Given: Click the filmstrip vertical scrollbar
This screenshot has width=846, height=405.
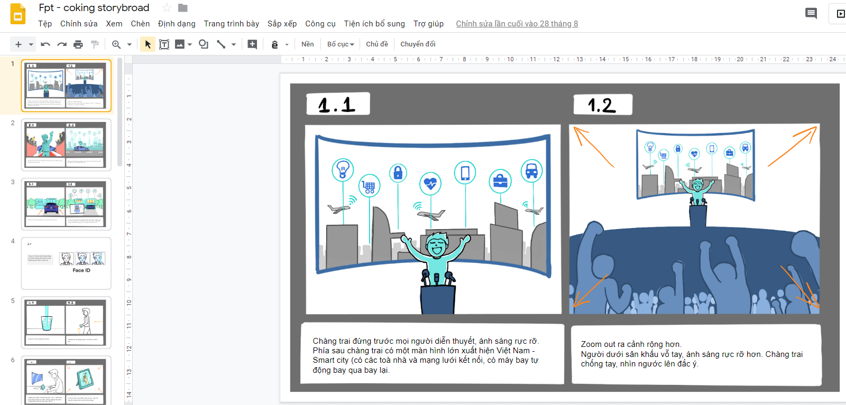Looking at the screenshot, I should click(x=120, y=112).
